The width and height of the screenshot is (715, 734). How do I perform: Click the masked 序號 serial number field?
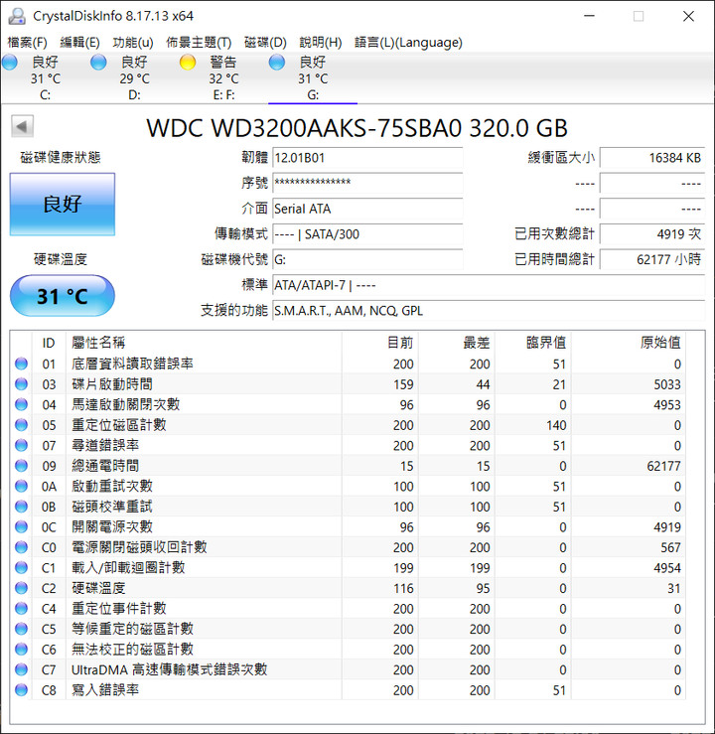point(367,183)
